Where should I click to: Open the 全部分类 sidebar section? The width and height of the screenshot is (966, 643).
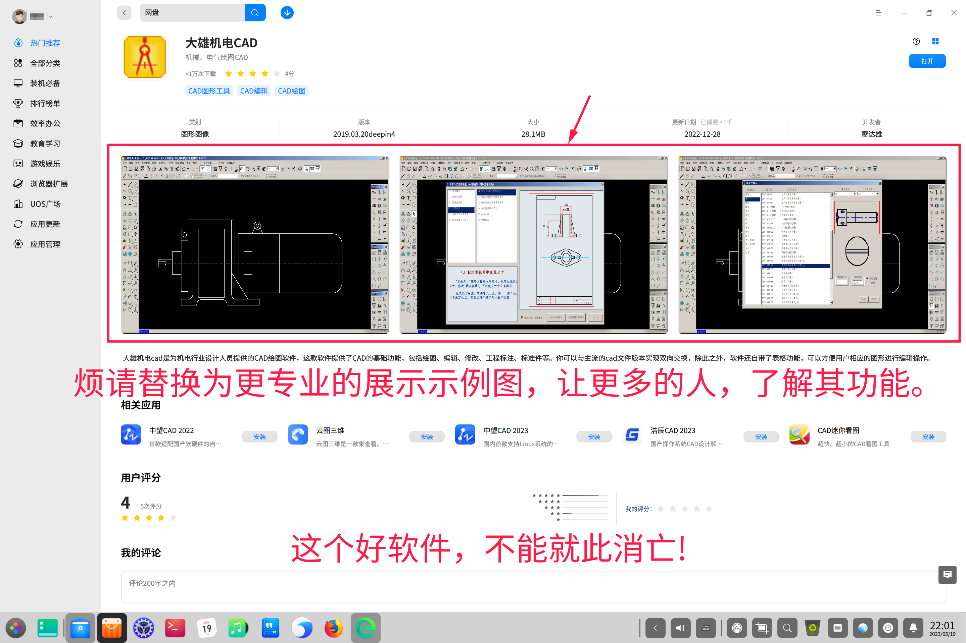(x=45, y=63)
